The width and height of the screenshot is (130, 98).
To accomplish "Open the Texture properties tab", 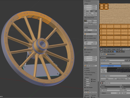I will 120,51.
